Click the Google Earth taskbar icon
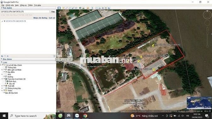Screen dimensions: 212x119 (68, 116)
